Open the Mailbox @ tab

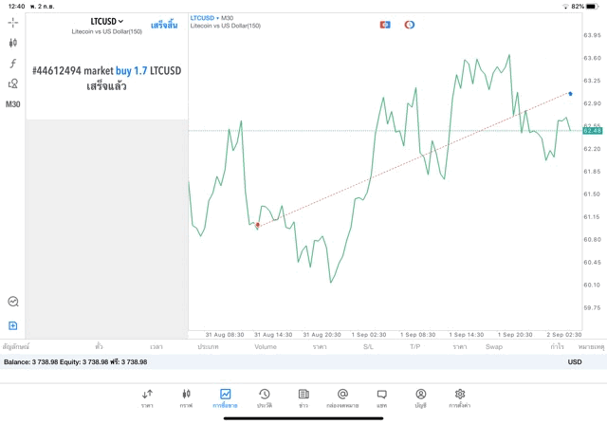[x=342, y=397]
